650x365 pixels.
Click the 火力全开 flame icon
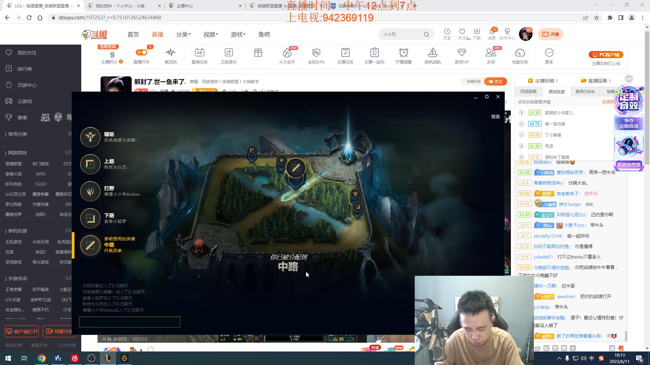pos(287,53)
